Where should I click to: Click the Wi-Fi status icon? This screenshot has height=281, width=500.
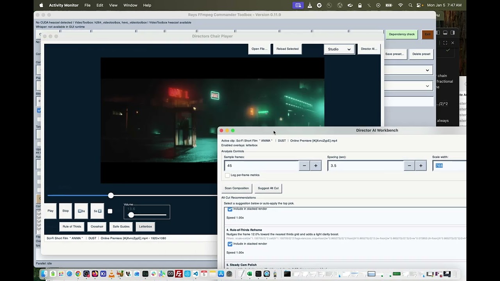point(400,5)
